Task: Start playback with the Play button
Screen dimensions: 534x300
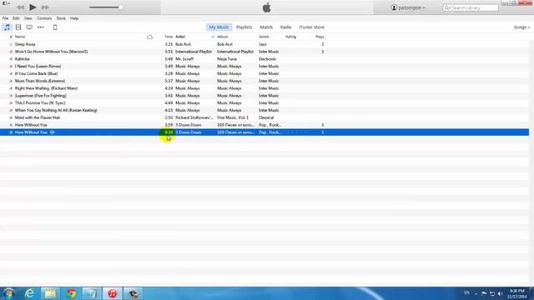Action: coord(33,7)
